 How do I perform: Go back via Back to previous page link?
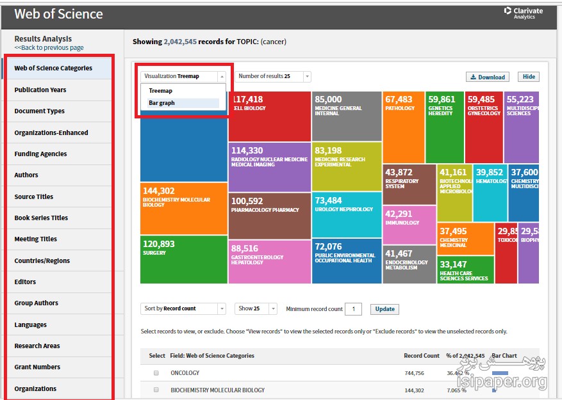pos(49,47)
